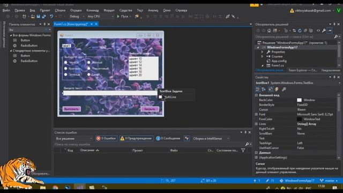Viewport: 343px width, 193px height.
Task: Click the Preview Selected Items icon
Action: (330, 31)
